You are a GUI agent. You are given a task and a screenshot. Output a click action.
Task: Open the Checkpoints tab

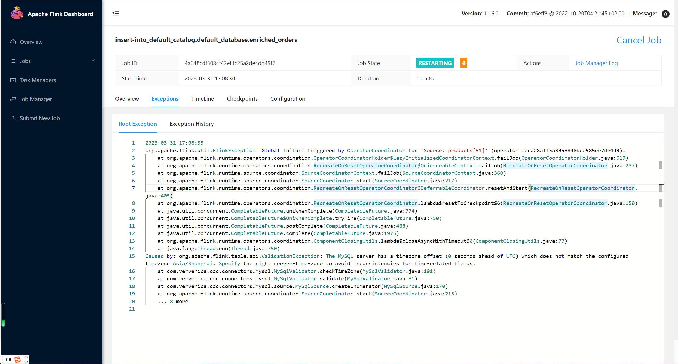(x=242, y=99)
